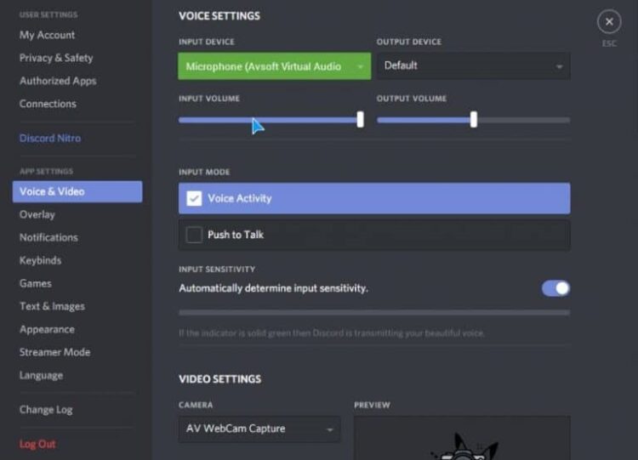The height and width of the screenshot is (460, 638).
Task: Open Streamer Mode settings
Action: coord(54,352)
